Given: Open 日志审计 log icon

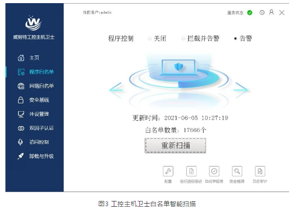Looking at the screenshot, I should 260,171.
